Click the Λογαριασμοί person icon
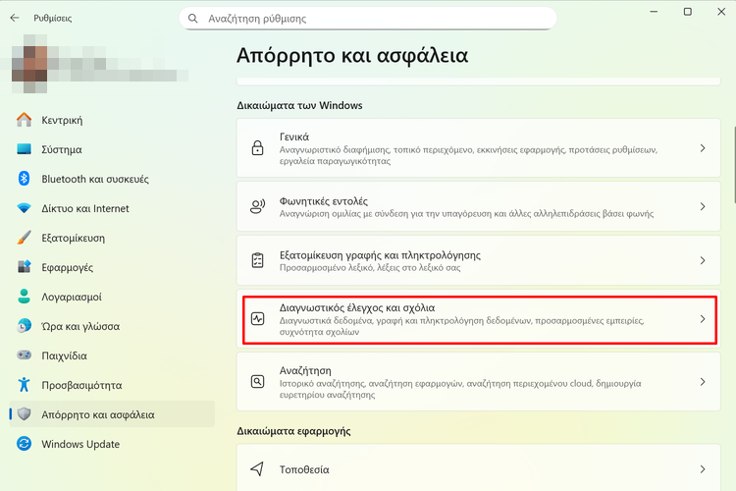The width and height of the screenshot is (736, 491). pos(24,297)
